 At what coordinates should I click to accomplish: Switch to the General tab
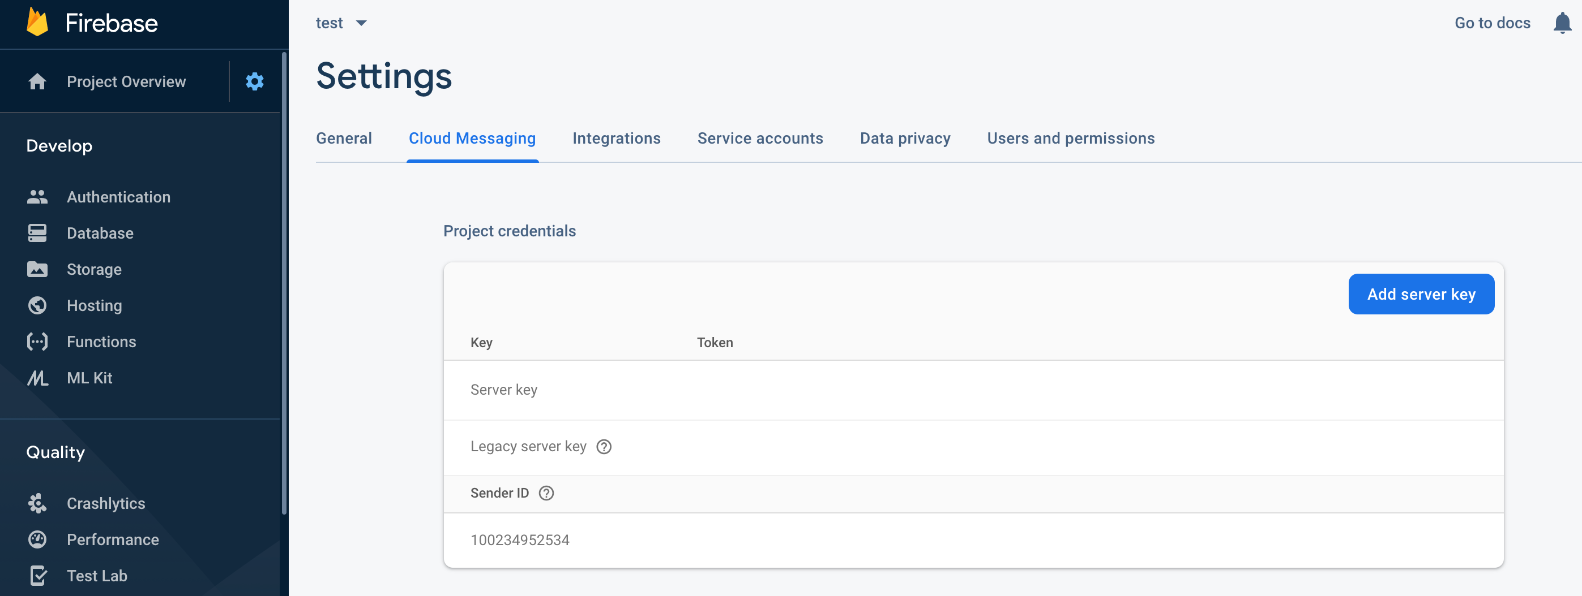click(344, 138)
